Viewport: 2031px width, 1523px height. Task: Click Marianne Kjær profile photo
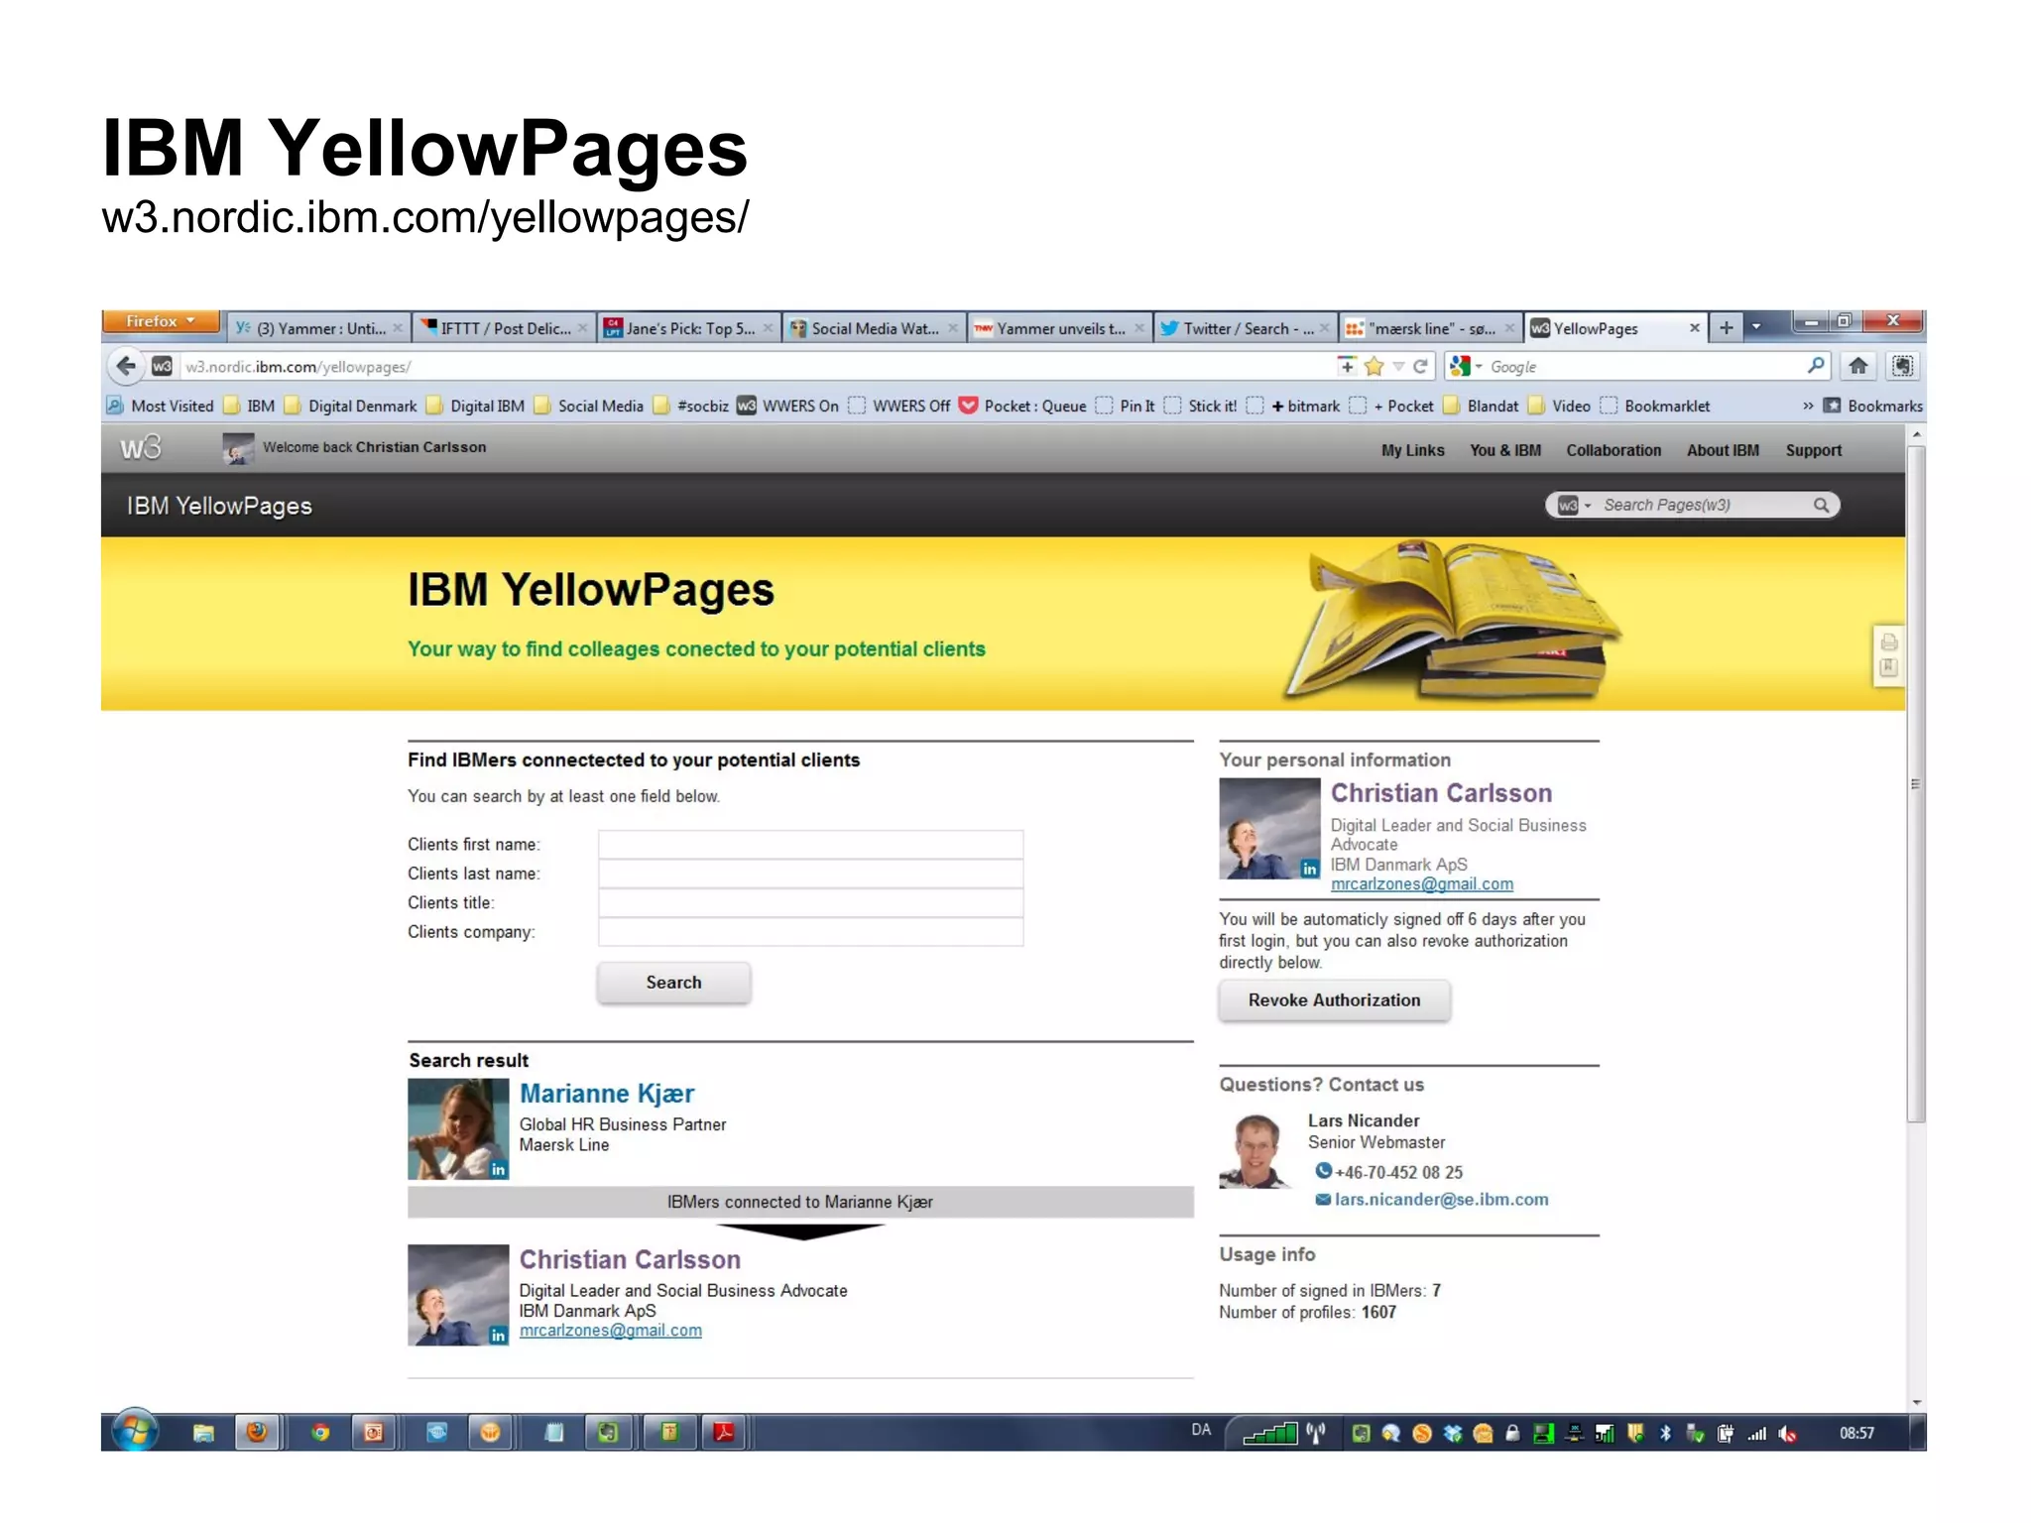pyautogui.click(x=458, y=1128)
